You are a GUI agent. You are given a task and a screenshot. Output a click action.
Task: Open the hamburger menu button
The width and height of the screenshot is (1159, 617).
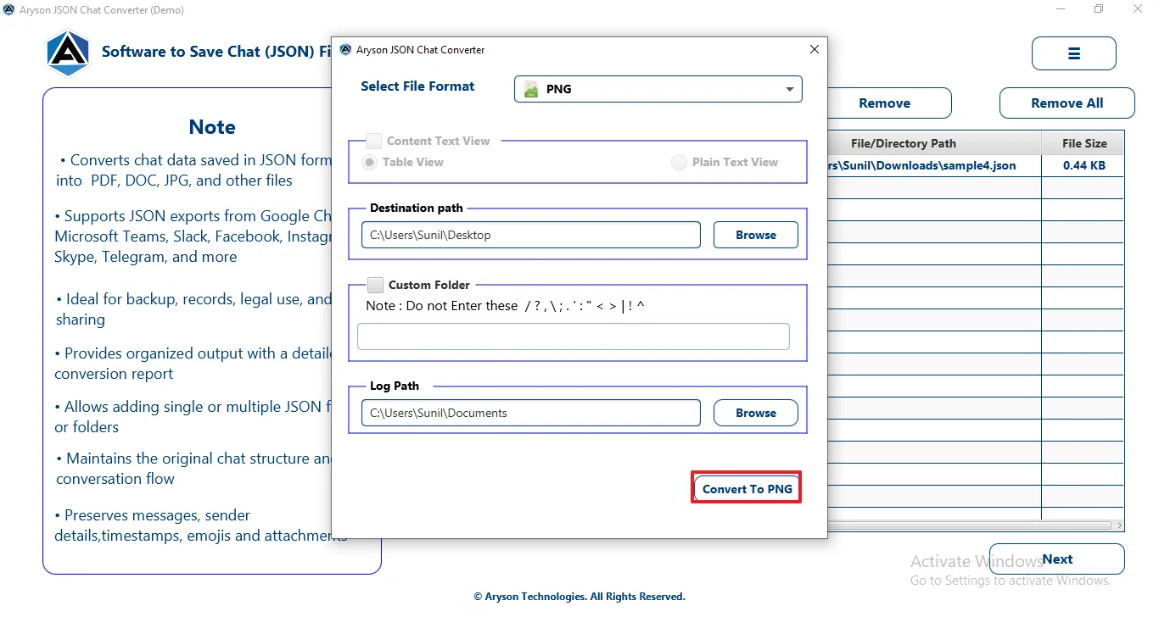(x=1073, y=53)
